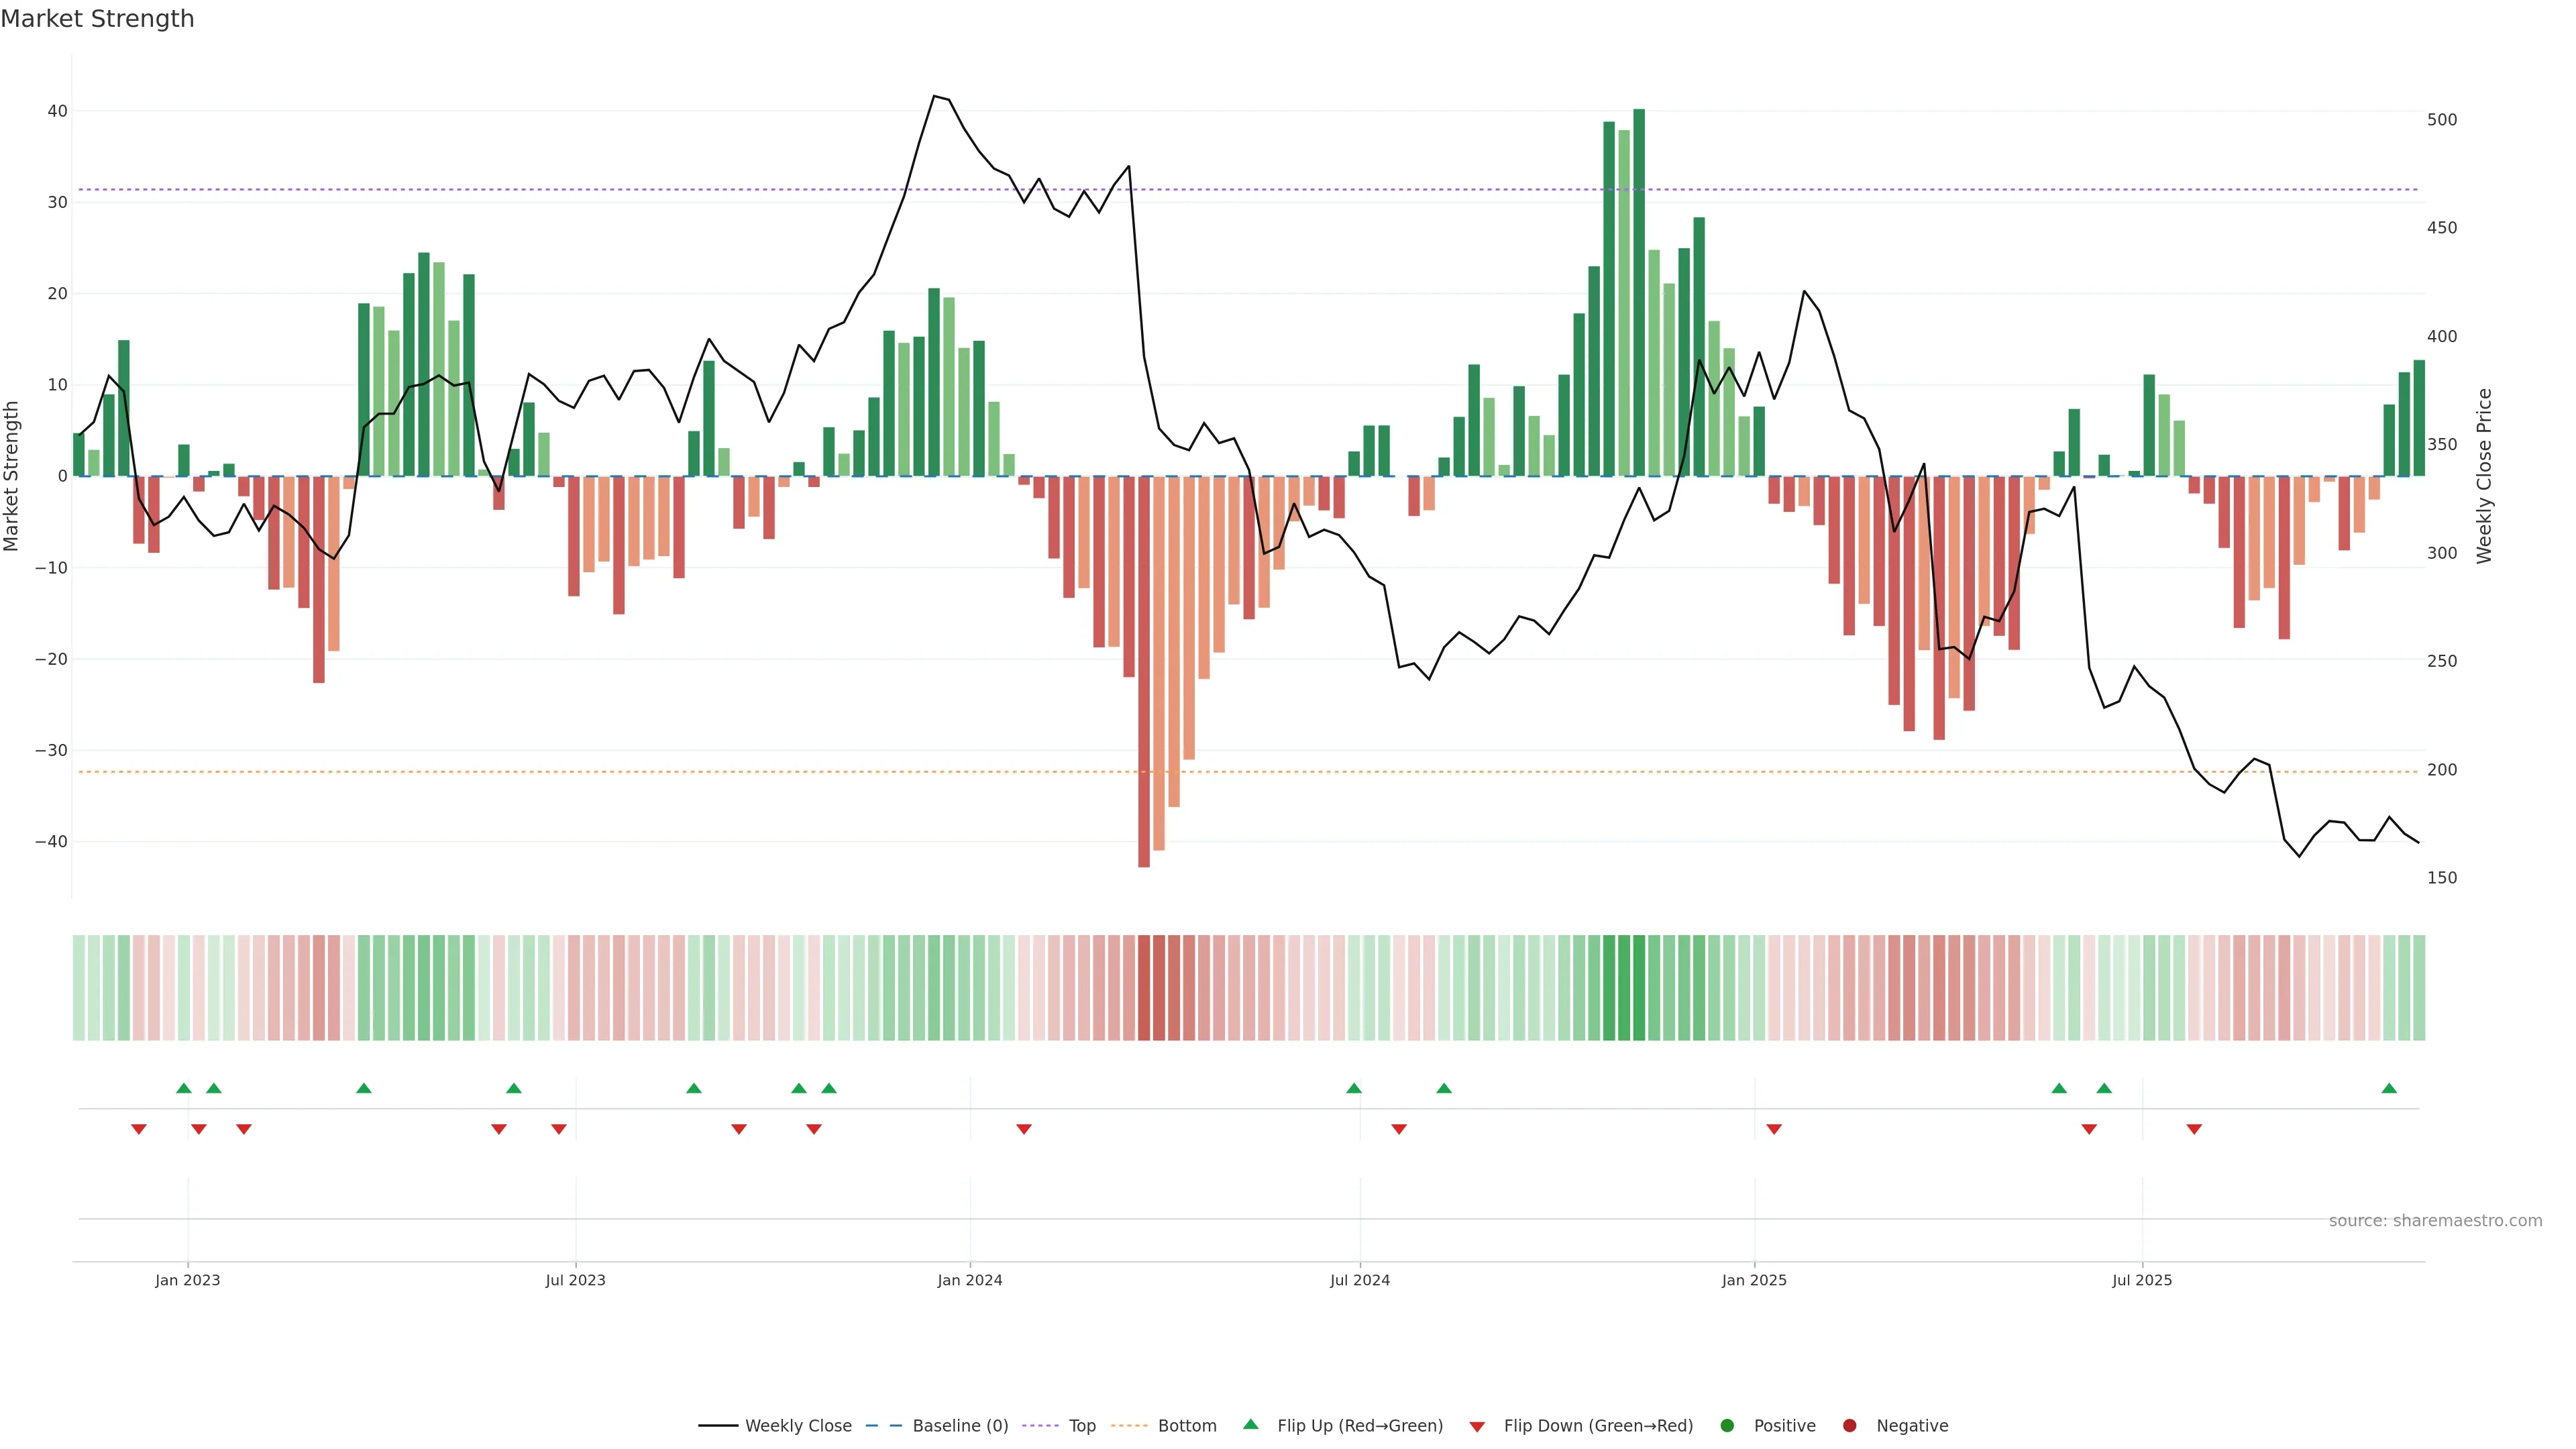Click the Market Strength chart title
Screen dimensions: 2576x1449
[x=97, y=19]
